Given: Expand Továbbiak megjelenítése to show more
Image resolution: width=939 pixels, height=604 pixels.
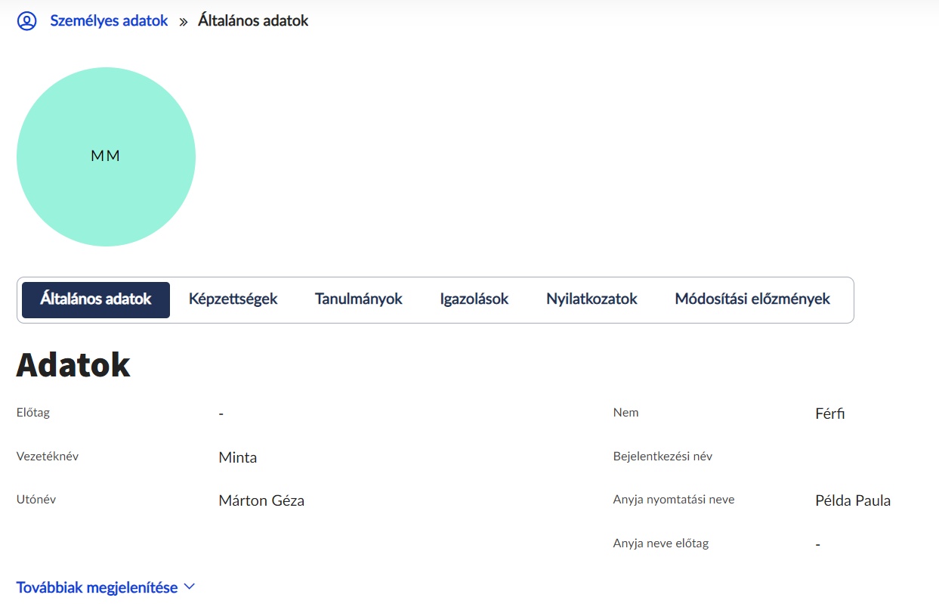Looking at the screenshot, I should click(97, 587).
